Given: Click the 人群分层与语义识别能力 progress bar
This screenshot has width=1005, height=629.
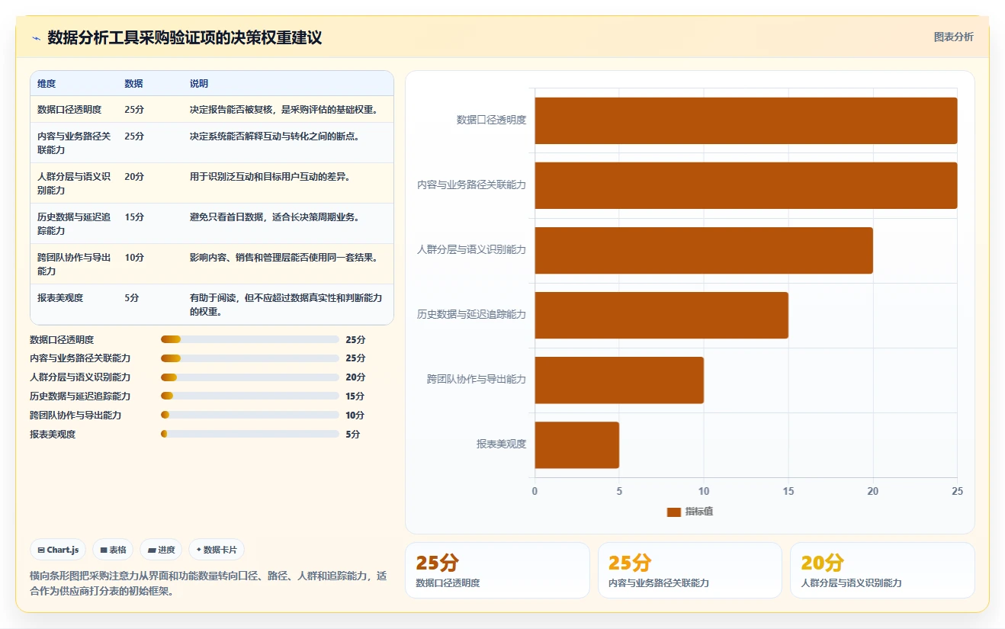Looking at the screenshot, I should tap(249, 377).
